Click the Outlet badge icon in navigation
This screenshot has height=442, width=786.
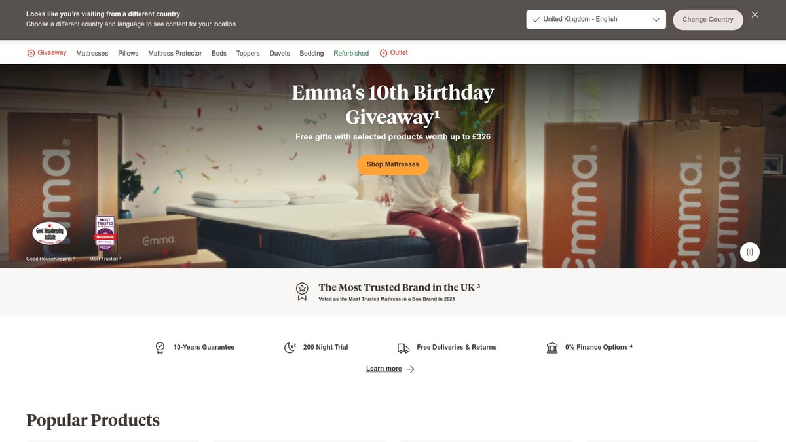point(383,53)
